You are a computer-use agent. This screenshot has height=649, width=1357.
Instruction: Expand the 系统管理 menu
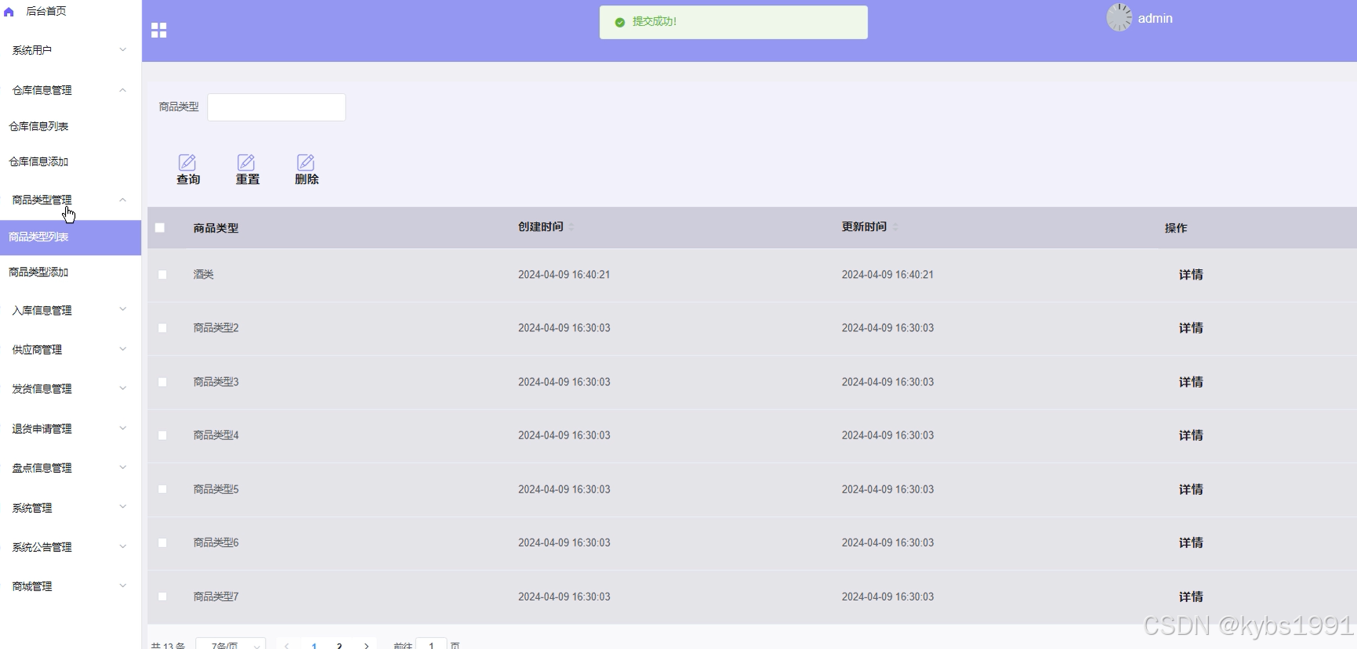[71, 507]
